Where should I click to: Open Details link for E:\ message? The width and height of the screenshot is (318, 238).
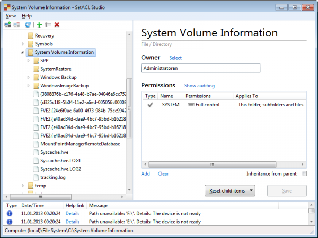point(73,222)
